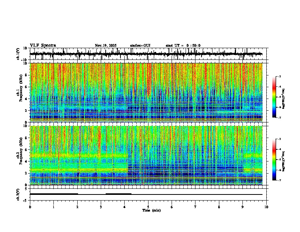Click time axis tick label "2"
Viewport: 300px width, 232px height.
pyautogui.click(x=77, y=207)
